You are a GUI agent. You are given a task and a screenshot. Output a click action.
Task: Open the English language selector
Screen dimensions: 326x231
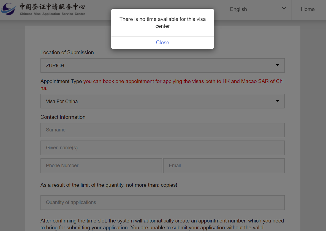tap(258, 9)
